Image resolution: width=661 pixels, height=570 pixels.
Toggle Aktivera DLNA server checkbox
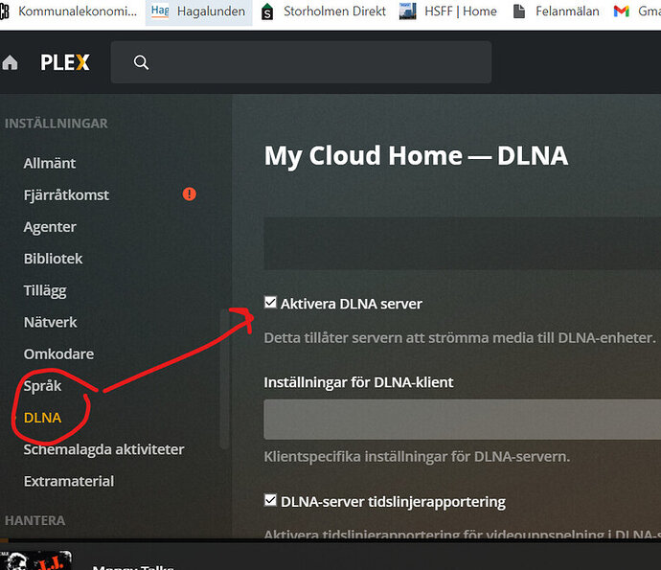(270, 303)
